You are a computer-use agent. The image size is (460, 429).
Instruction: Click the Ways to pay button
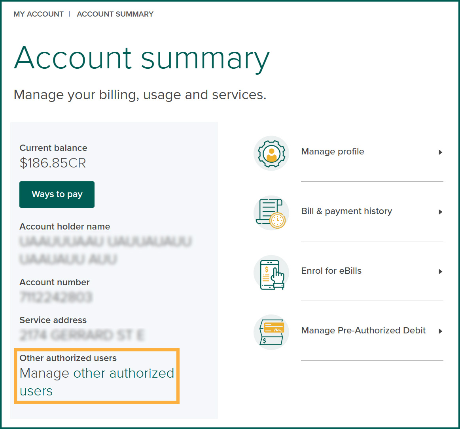tap(57, 194)
